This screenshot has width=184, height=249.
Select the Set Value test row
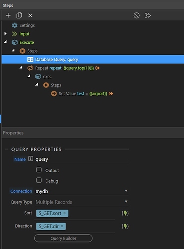[92, 94]
